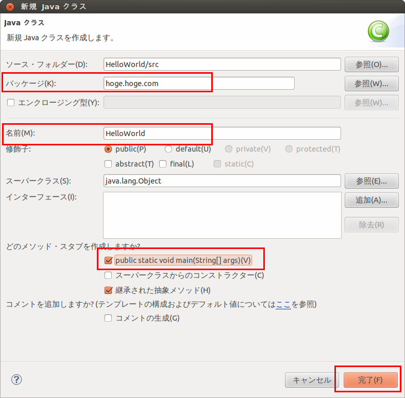This screenshot has width=405, height=398.
Task: Click 参照(O)... beside the source folder
Action: tap(372, 64)
